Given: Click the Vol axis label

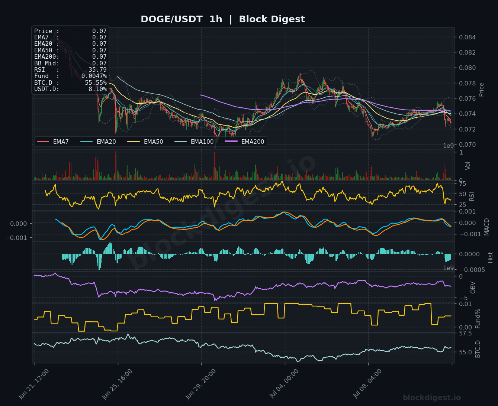Looking at the screenshot, I should pos(468,166).
